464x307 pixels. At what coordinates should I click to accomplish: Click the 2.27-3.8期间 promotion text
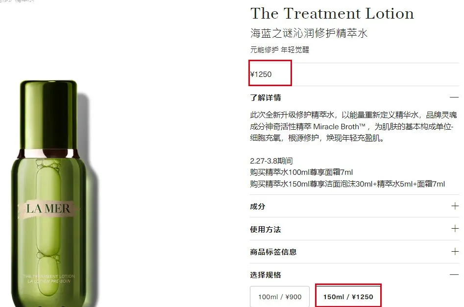coord(271,161)
